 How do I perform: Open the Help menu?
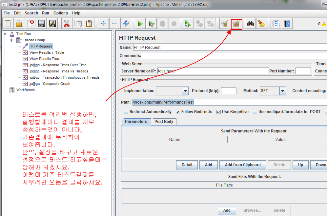pyautogui.click(x=76, y=13)
